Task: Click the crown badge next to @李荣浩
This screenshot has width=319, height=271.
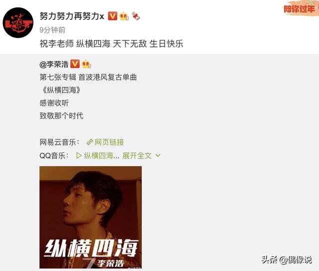Action: point(86,64)
